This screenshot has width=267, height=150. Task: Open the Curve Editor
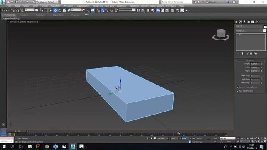click(x=163, y=10)
